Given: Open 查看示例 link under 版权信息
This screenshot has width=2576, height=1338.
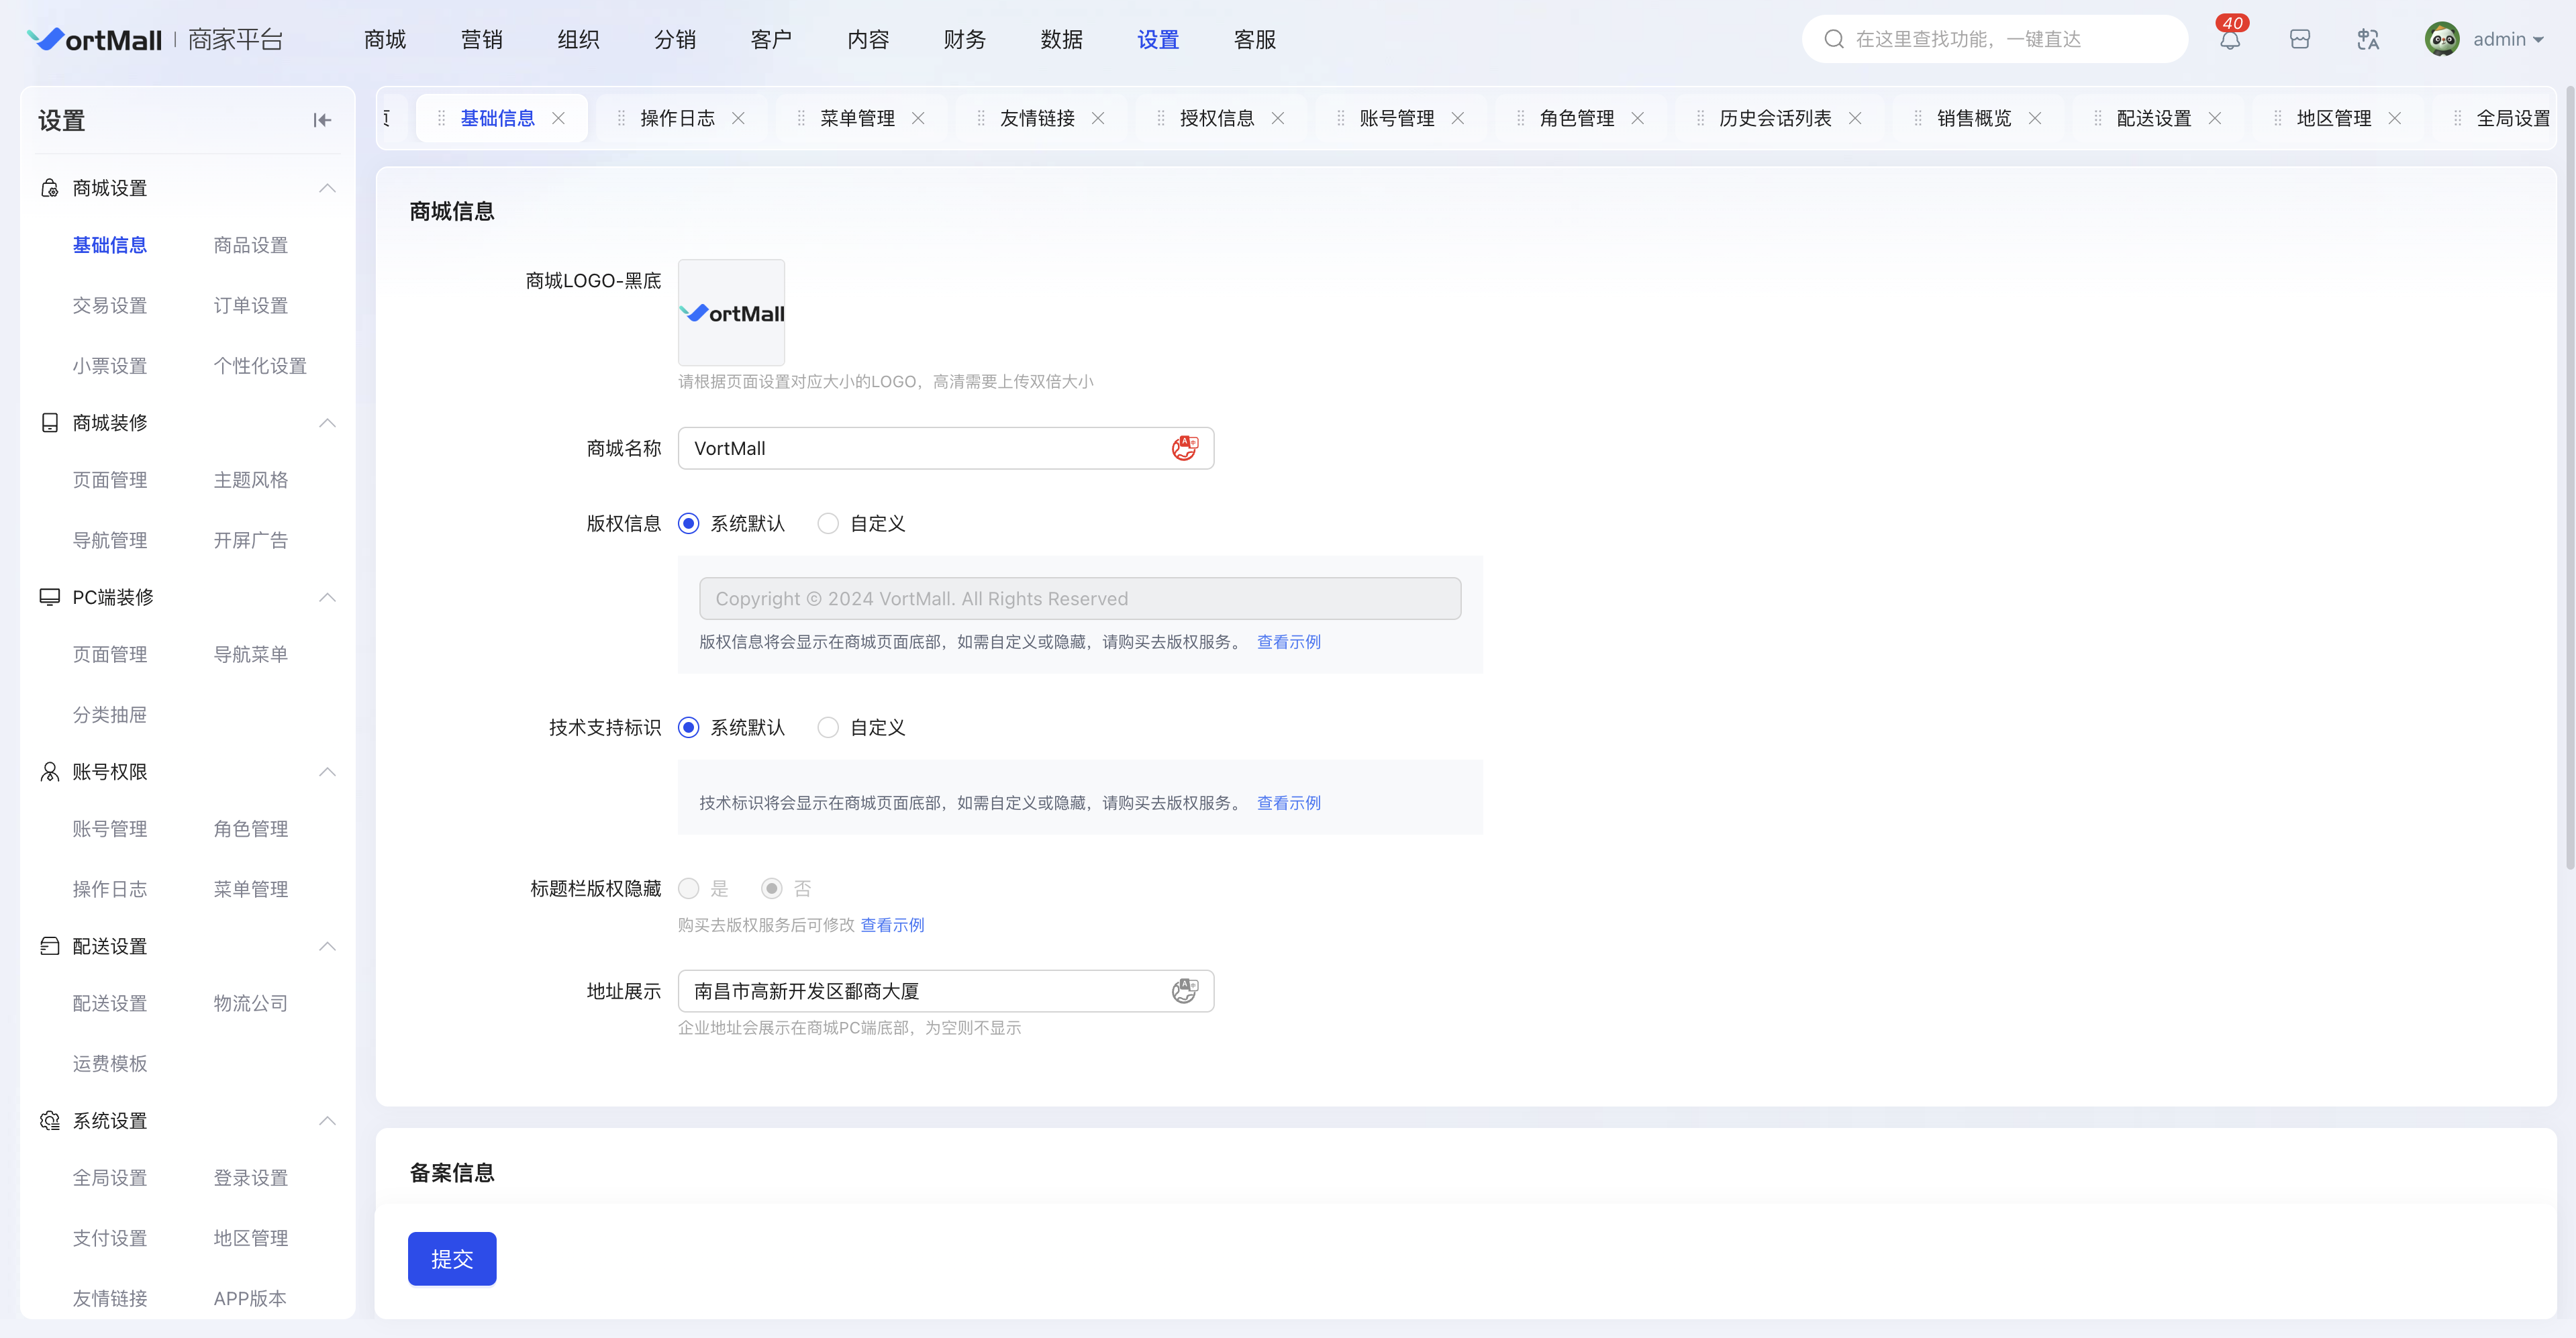Looking at the screenshot, I should coord(1288,642).
